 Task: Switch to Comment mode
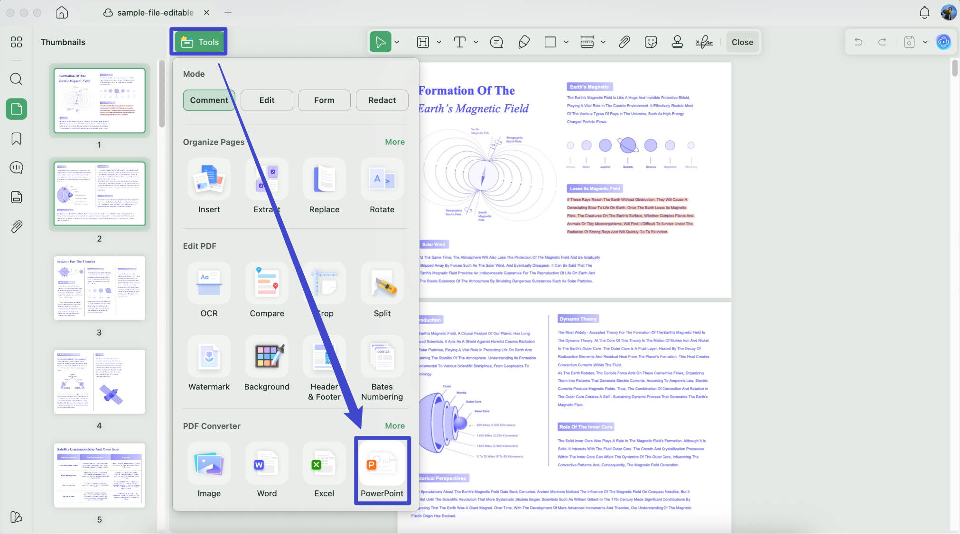pyautogui.click(x=209, y=100)
